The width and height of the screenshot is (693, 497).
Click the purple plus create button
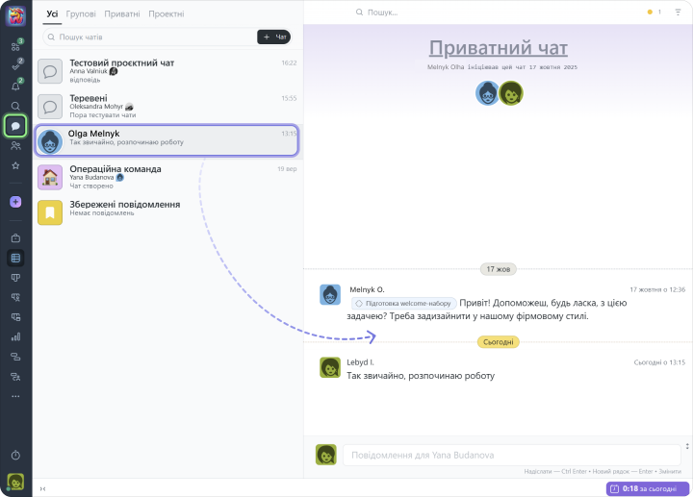coord(15,202)
